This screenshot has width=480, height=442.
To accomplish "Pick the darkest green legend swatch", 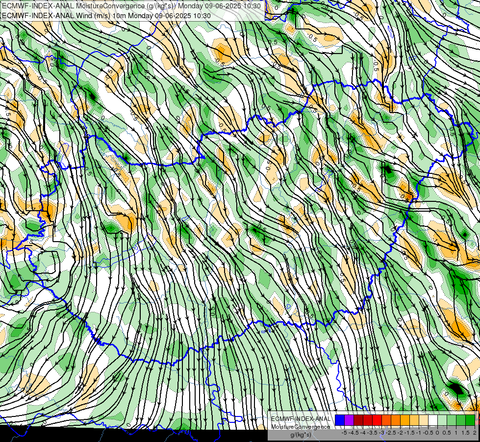I will click(470, 420).
